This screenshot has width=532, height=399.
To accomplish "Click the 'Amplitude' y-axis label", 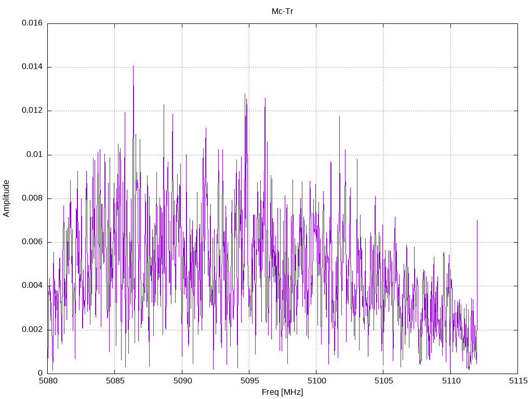I will [x=6, y=198].
